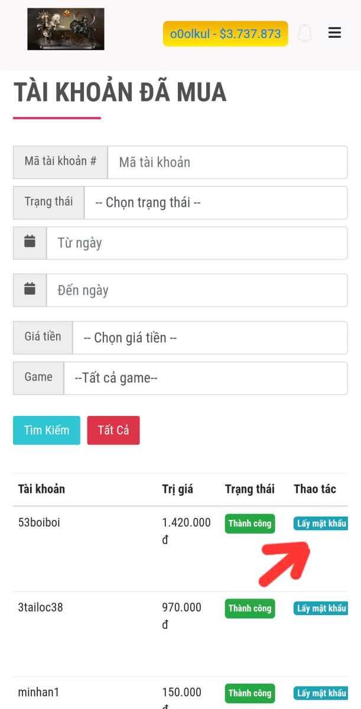Viewport: 361px width, 709px height.
Task: Focus the Mã tài khoản input field
Action: pyautogui.click(x=227, y=162)
